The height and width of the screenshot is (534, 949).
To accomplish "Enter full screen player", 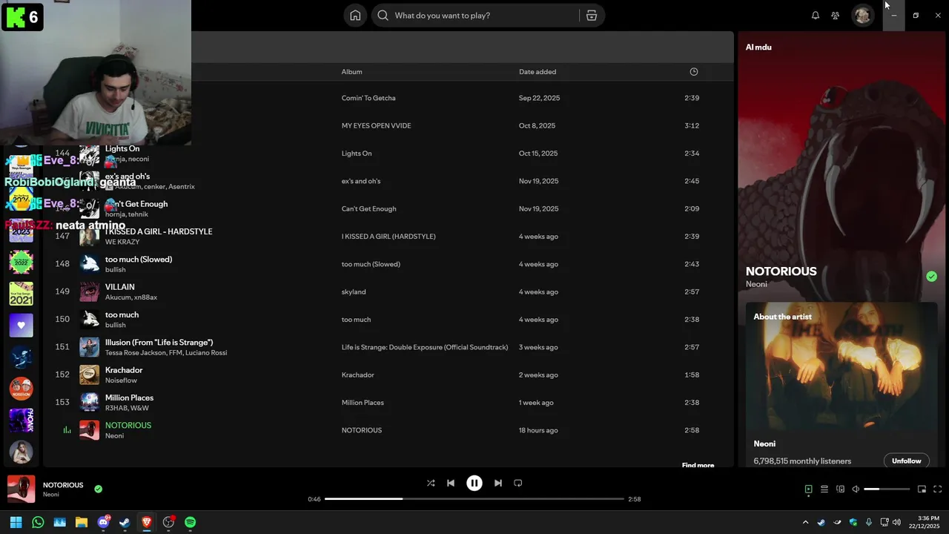I will point(938,489).
